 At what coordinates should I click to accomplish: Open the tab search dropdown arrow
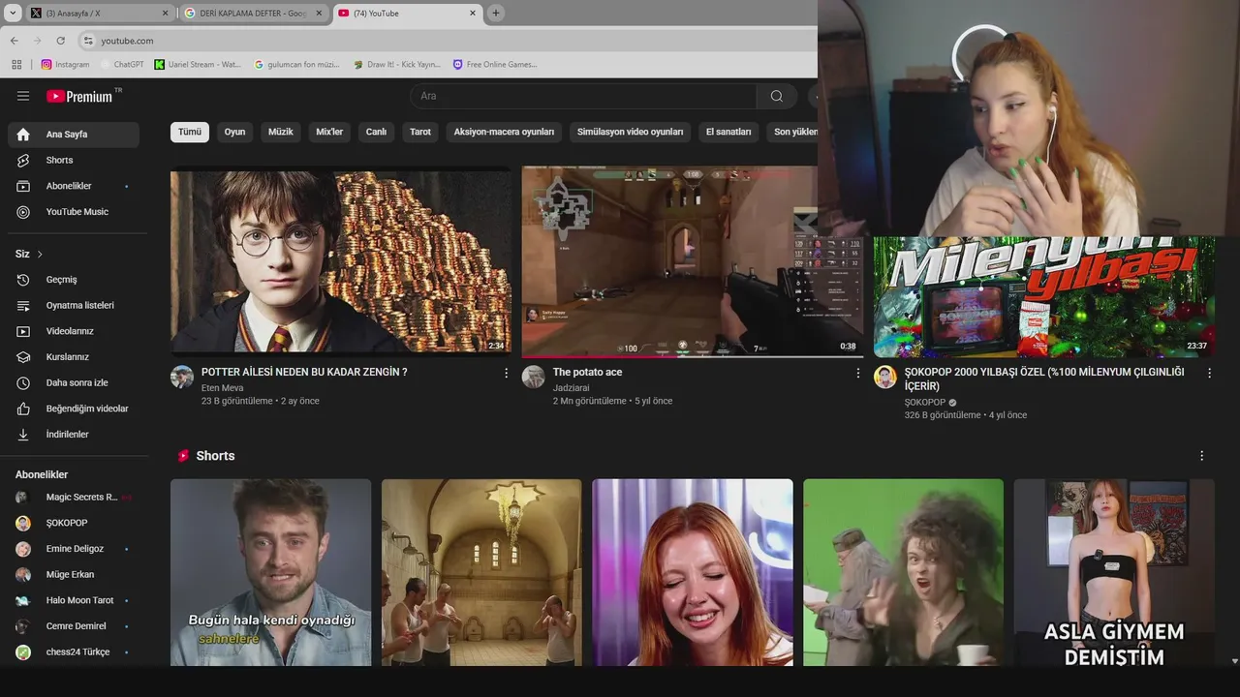pos(13,14)
